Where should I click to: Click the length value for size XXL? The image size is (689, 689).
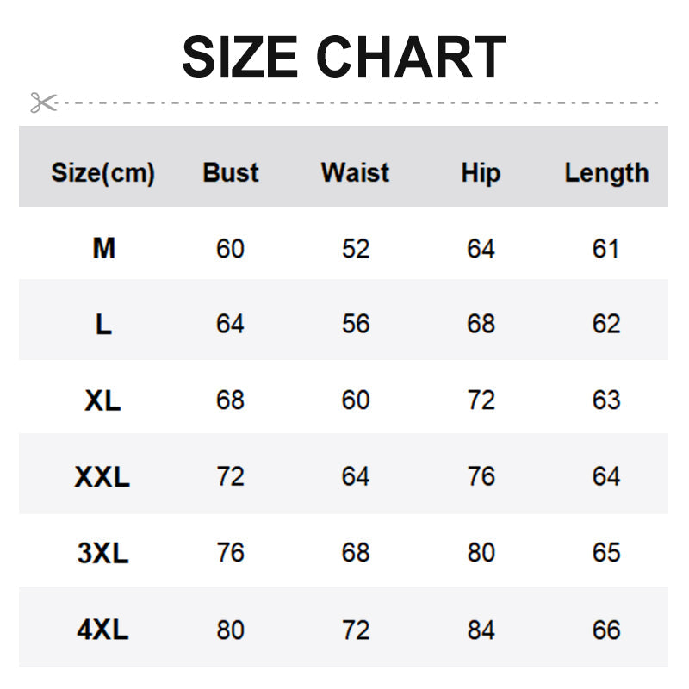coord(605,476)
